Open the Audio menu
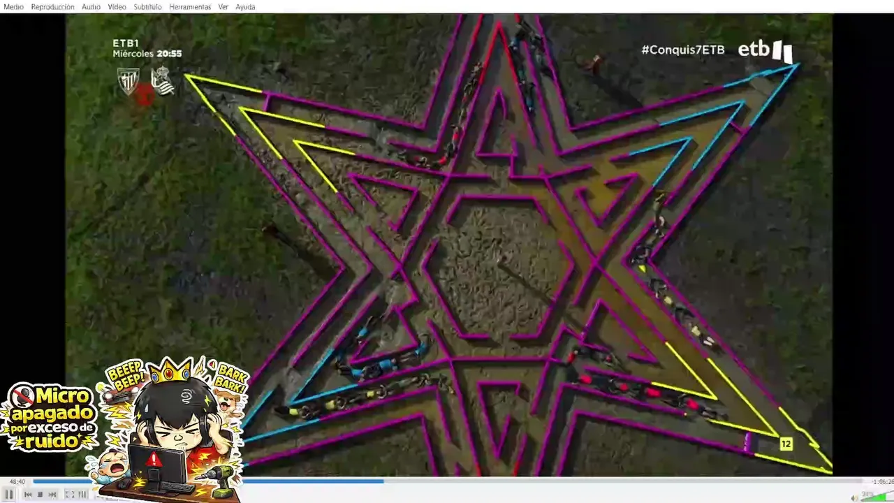Image resolution: width=894 pixels, height=503 pixels. (91, 6)
